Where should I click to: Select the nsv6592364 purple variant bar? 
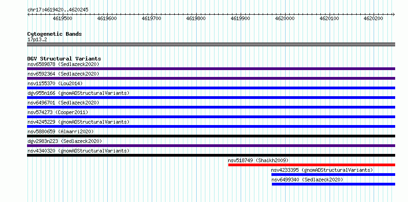point(211,78)
